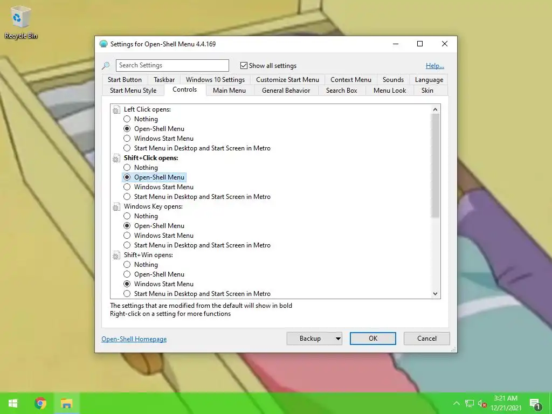Open the Action Center notification icon
The height and width of the screenshot is (414, 552).
[535, 404]
